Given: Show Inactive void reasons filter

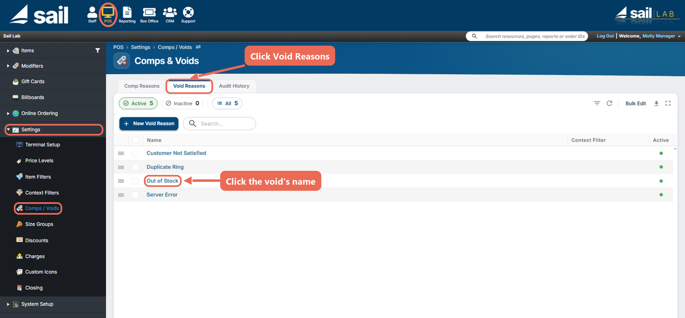Looking at the screenshot, I should 182,104.
